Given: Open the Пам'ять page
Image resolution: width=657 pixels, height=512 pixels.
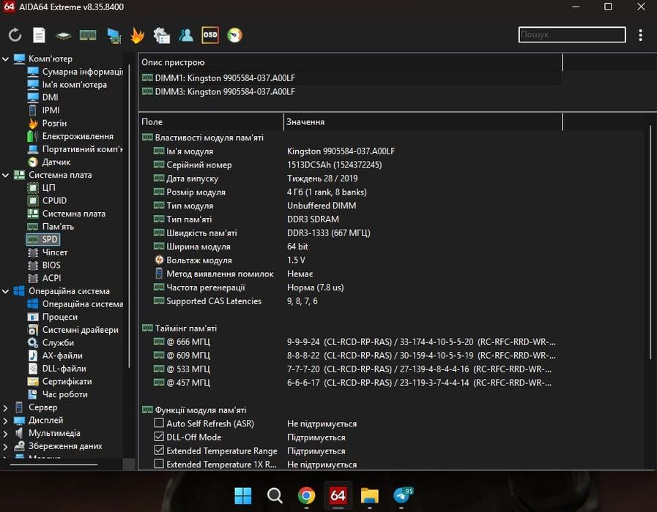Looking at the screenshot, I should 51,227.
